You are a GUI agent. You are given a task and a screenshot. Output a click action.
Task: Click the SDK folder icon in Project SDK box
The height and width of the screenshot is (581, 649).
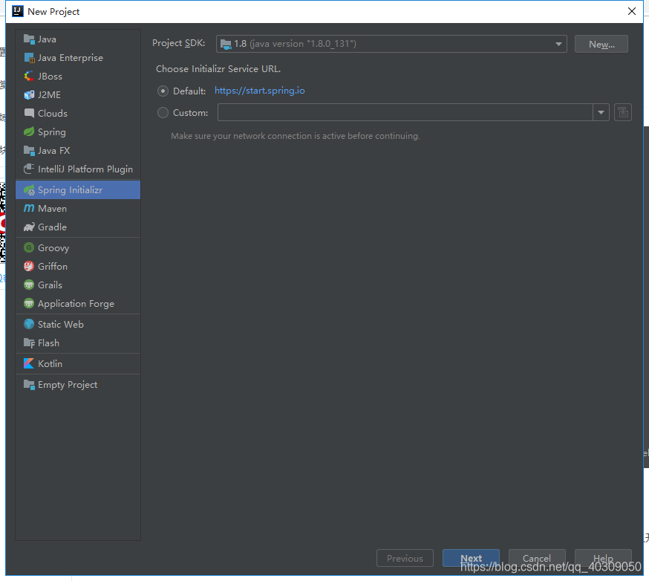pos(226,44)
